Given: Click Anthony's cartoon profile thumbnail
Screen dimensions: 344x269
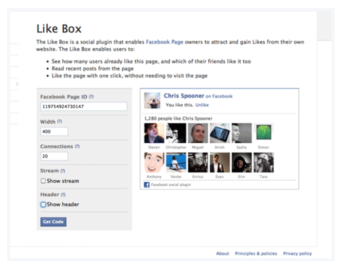Looking at the screenshot, I should [154, 163].
